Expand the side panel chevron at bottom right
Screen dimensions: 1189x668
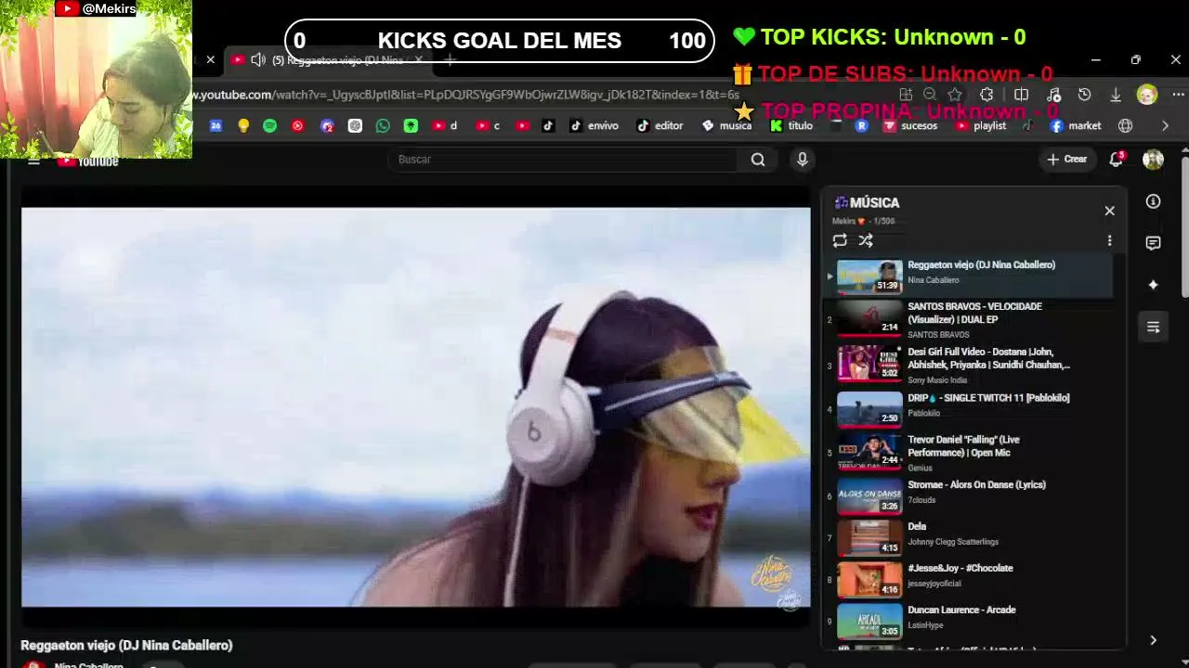tap(1153, 640)
